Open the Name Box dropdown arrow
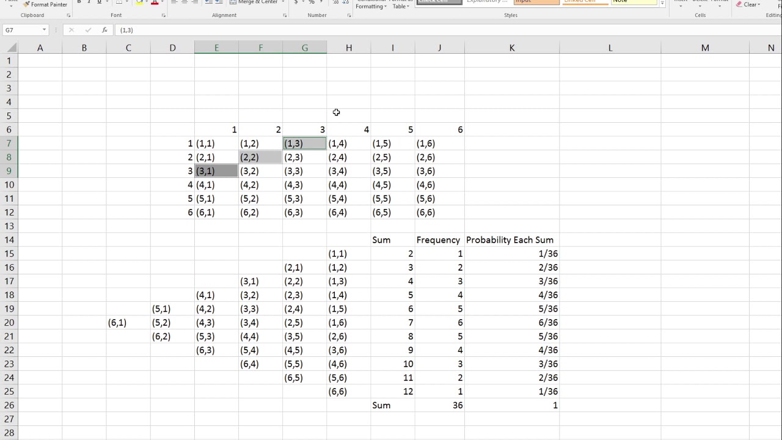Image resolution: width=782 pixels, height=440 pixels. (x=45, y=30)
